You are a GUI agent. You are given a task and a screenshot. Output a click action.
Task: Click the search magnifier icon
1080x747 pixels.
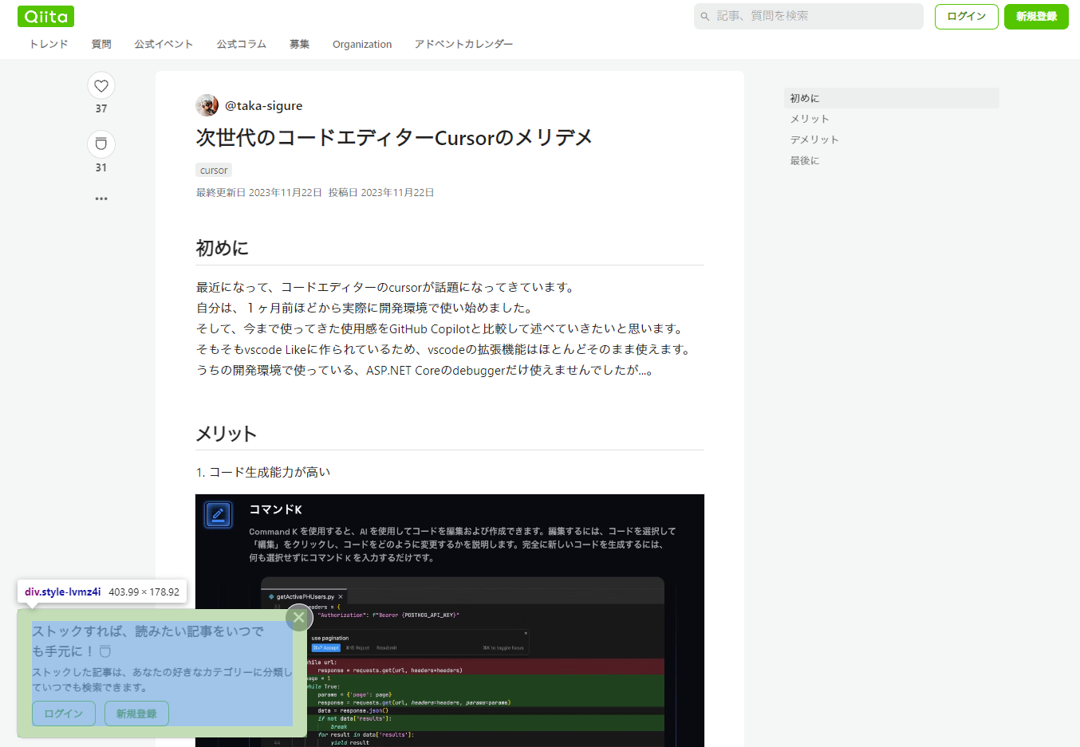705,15
